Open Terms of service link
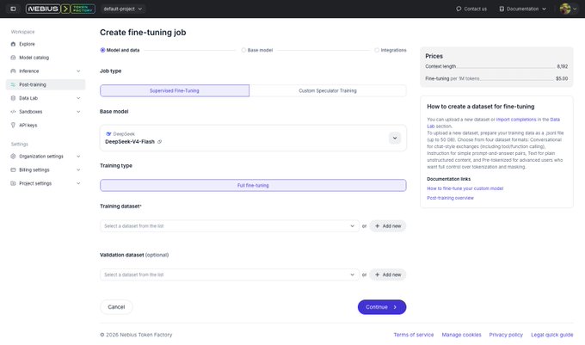 pos(414,335)
